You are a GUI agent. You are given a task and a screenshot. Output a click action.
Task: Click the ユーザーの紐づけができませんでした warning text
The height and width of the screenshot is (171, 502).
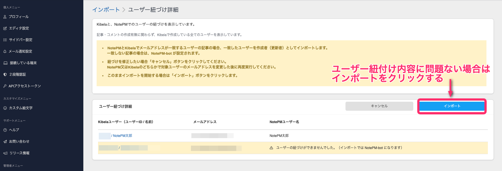coord(339,148)
